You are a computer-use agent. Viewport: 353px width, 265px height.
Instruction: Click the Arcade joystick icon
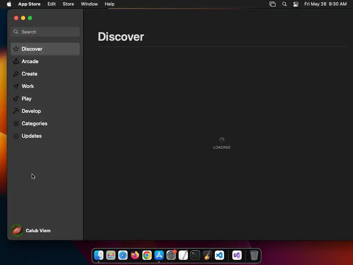[x=16, y=61]
